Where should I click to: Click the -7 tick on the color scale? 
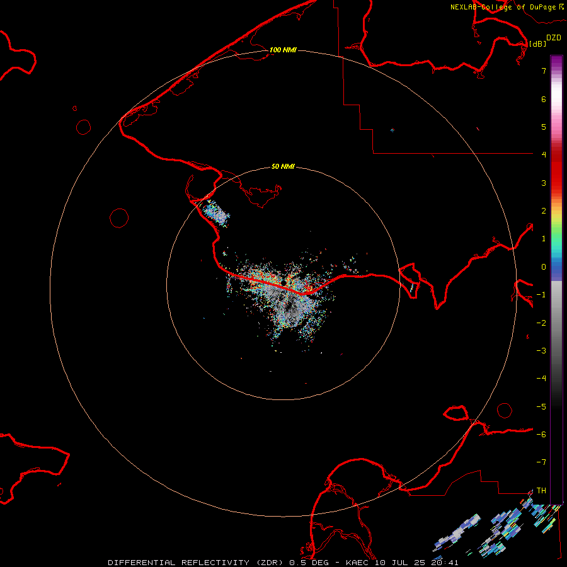click(x=541, y=462)
